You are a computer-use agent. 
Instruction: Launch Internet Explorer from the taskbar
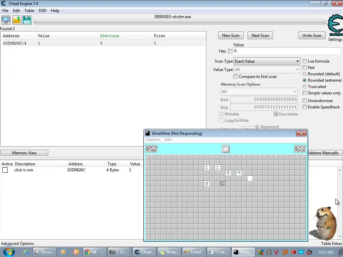pos(26,252)
